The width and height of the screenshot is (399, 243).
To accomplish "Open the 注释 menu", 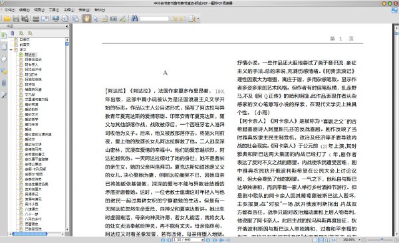I will tap(69, 10).
